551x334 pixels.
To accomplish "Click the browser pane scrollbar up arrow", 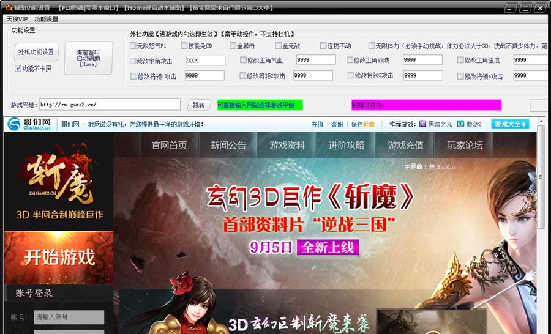I will tap(541, 122).
